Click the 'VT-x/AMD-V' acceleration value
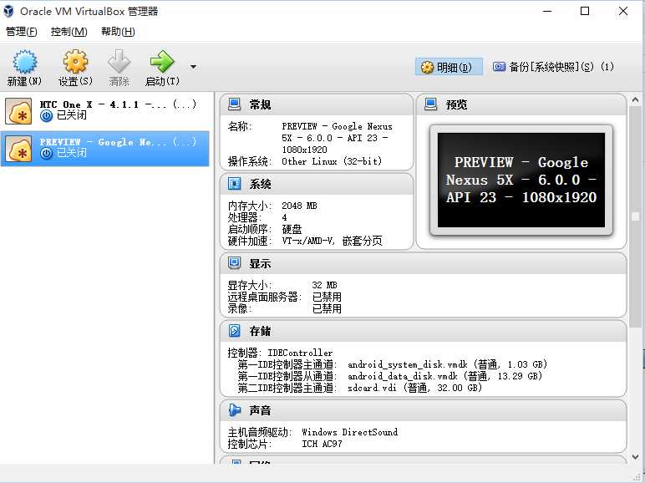This screenshot has height=483, width=645. click(308, 241)
